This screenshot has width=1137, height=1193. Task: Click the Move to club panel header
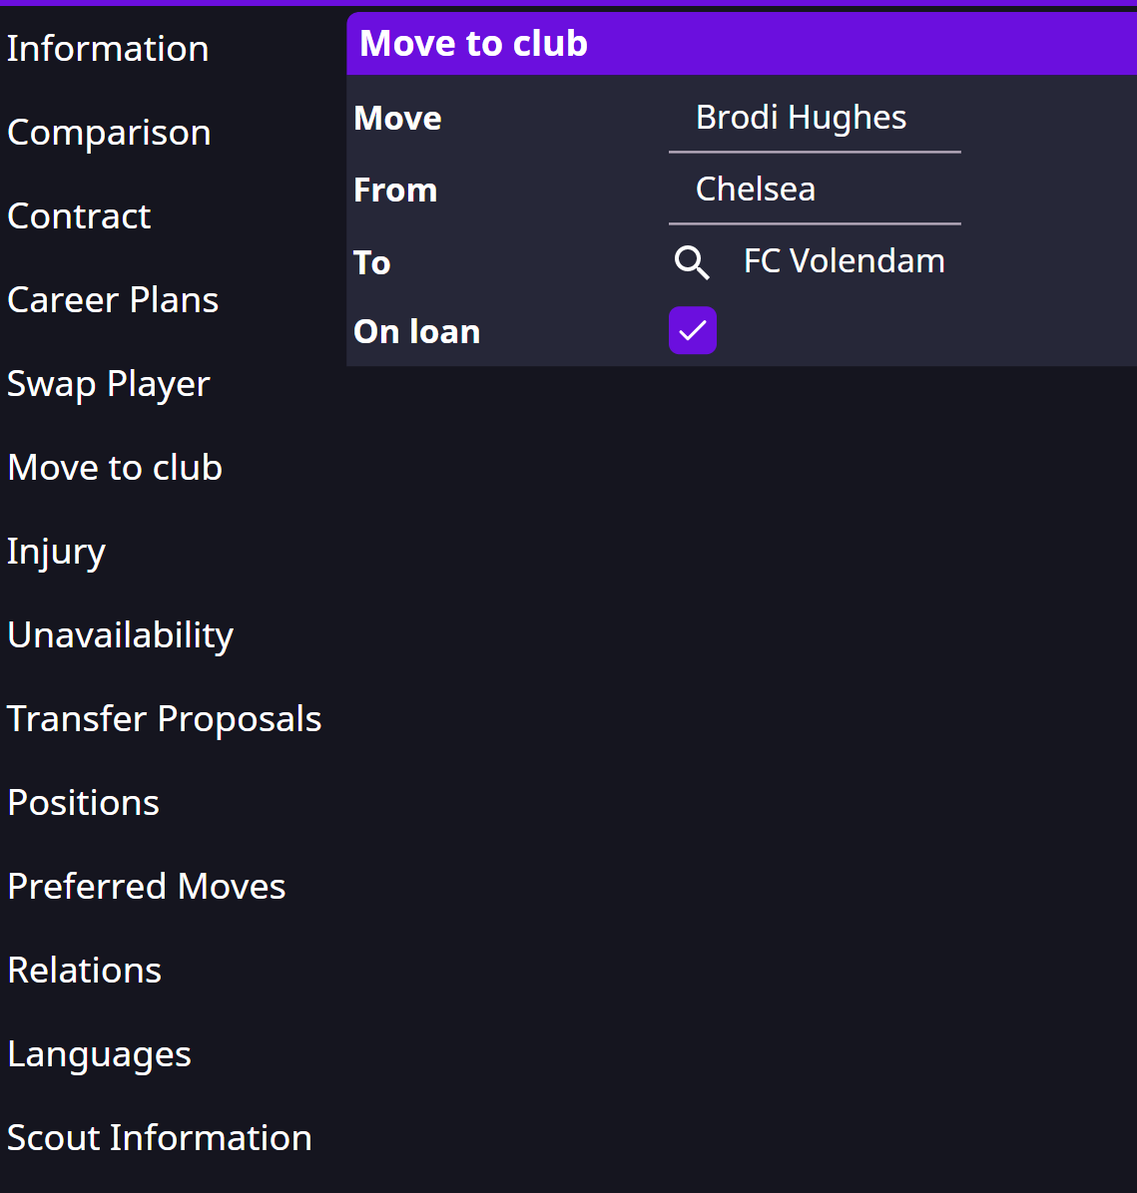(742, 43)
